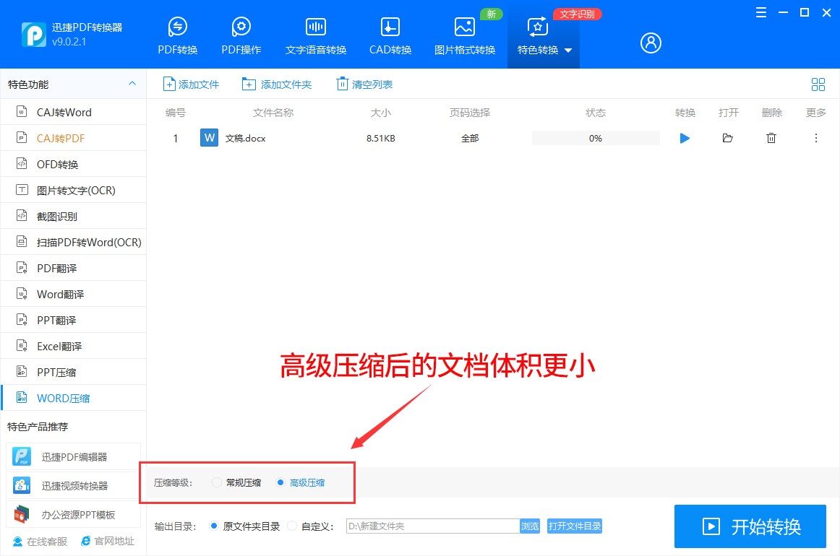Open the PDF转换 tool
Image resolution: width=840 pixels, height=556 pixels.
click(177, 32)
